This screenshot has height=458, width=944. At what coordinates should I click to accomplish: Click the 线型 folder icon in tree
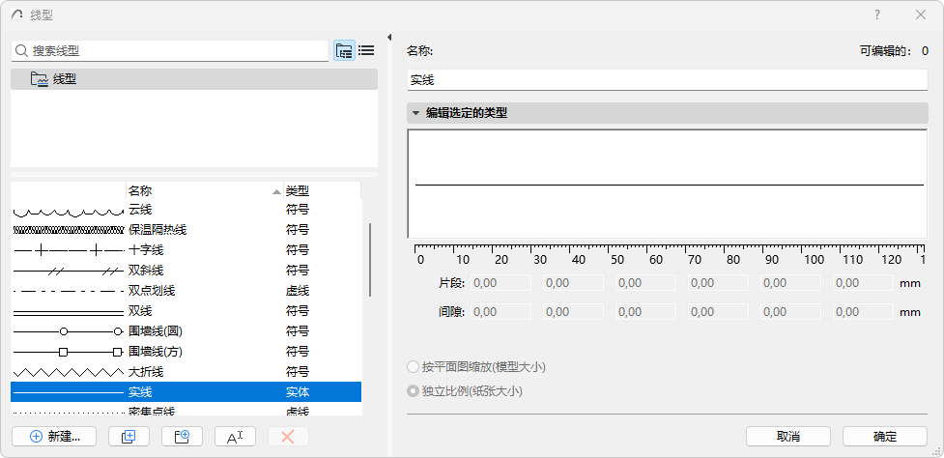pyautogui.click(x=40, y=79)
